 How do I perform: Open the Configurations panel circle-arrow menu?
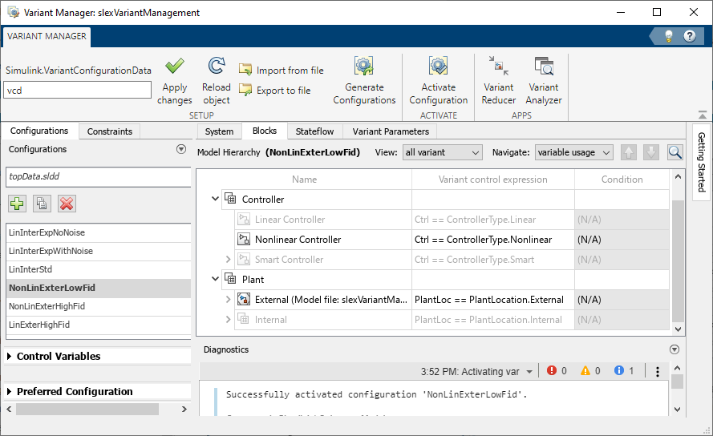click(181, 149)
